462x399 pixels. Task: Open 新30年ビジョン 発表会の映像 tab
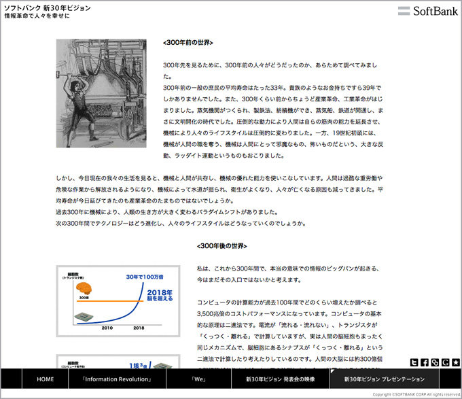pos(281,379)
